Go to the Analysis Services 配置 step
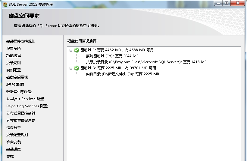Image resolution: width=247 pixels, height=167 pixels. (x=25, y=99)
